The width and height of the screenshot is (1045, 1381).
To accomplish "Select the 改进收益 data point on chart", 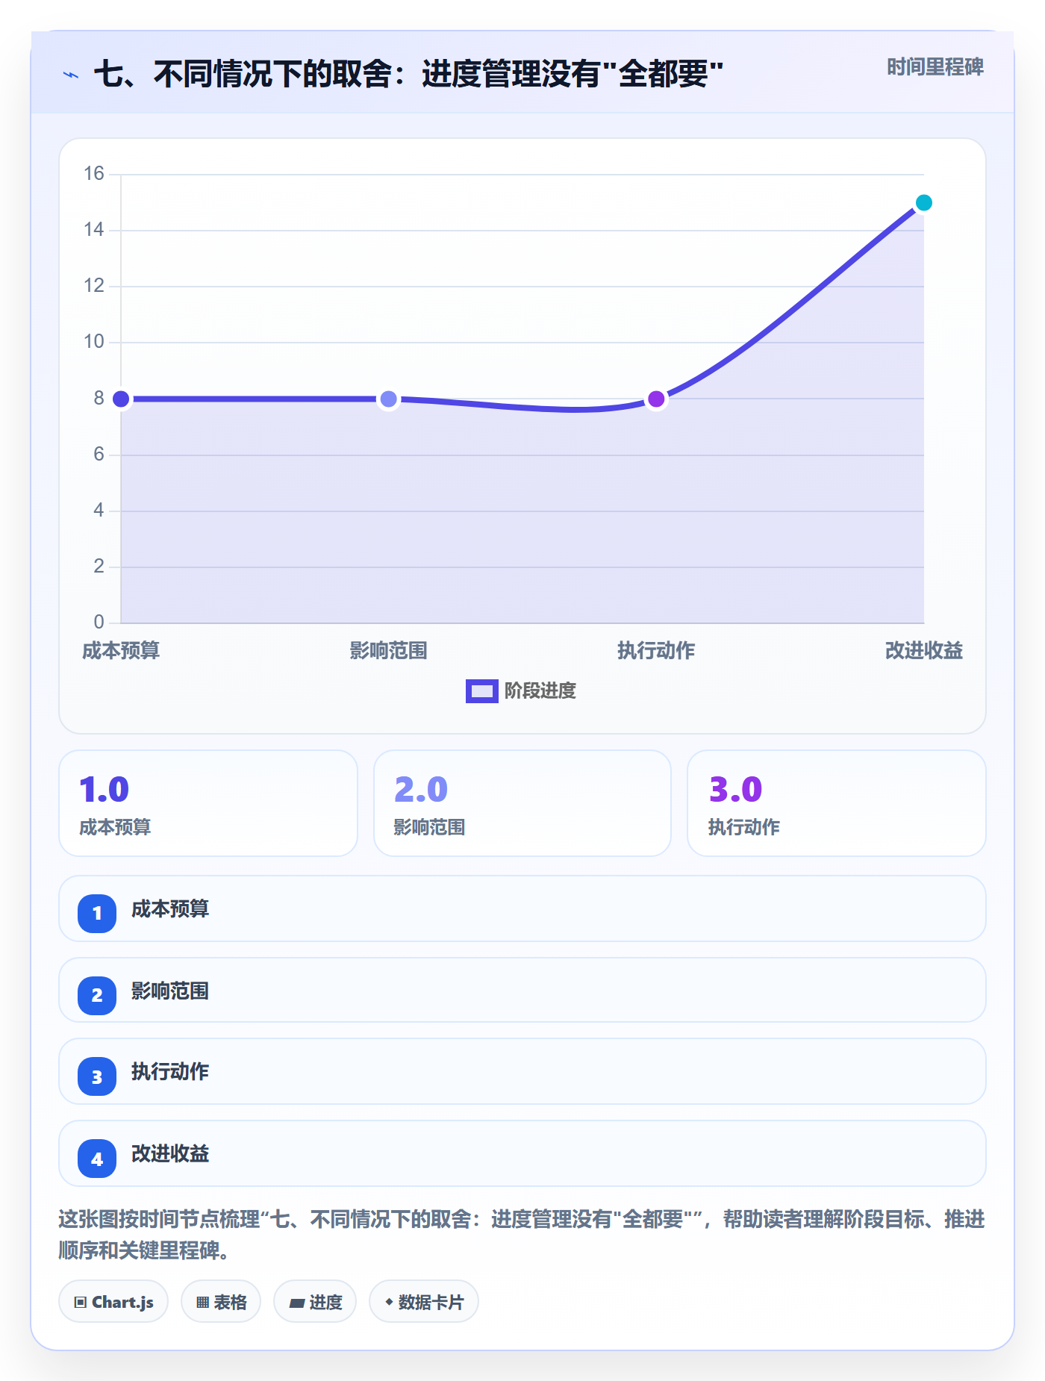I will [x=924, y=202].
